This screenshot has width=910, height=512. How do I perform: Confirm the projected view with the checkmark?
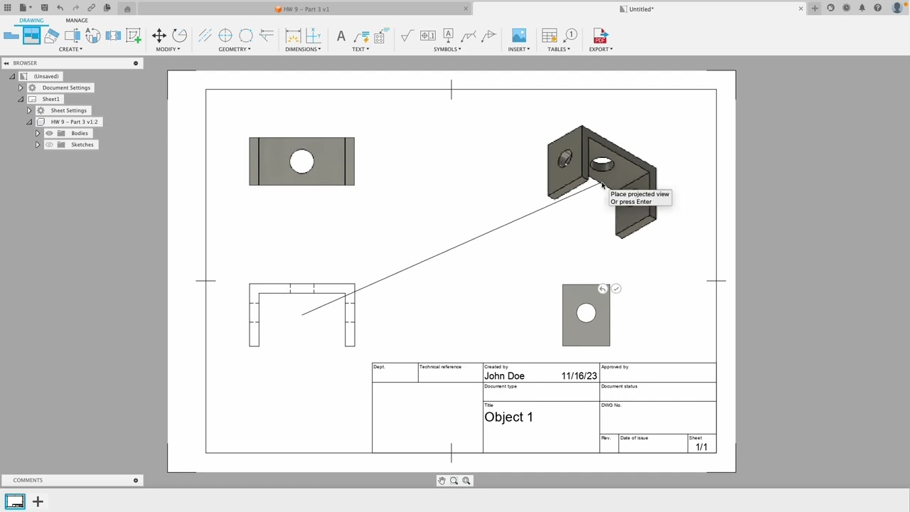[x=616, y=289]
